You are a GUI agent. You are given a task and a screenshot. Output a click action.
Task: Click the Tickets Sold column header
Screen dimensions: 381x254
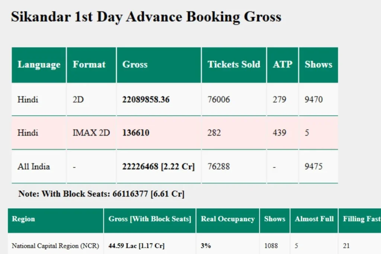[x=234, y=65]
